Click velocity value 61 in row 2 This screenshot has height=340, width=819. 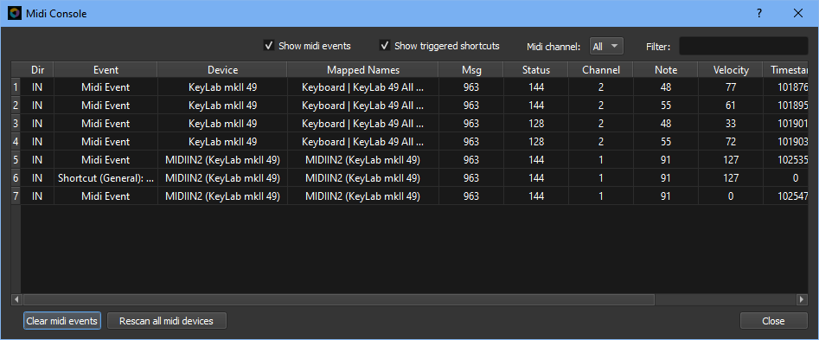pos(730,105)
